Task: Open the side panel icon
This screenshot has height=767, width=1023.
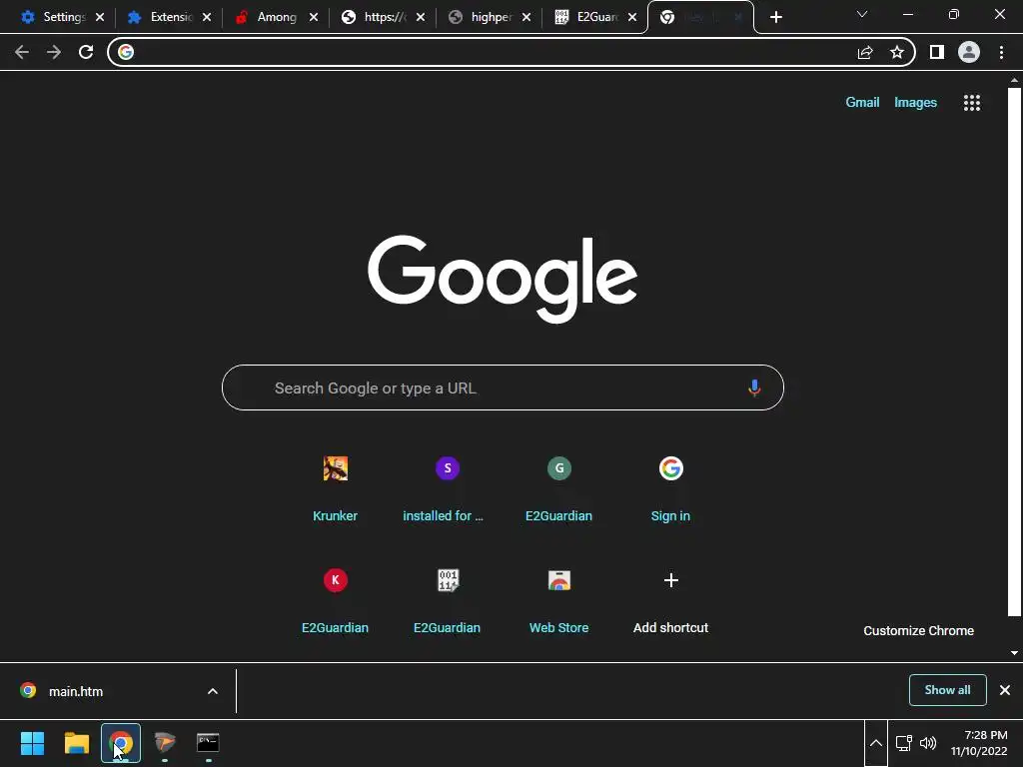Action: (937, 52)
